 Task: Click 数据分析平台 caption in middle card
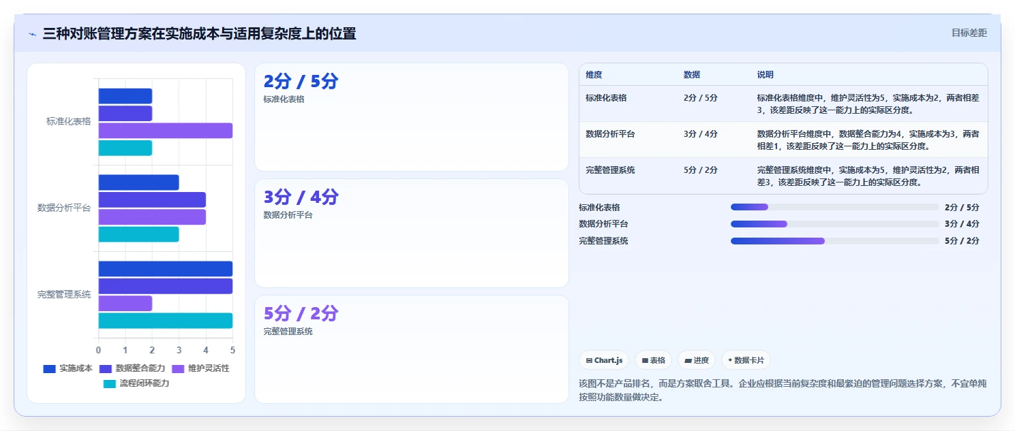pyautogui.click(x=288, y=215)
